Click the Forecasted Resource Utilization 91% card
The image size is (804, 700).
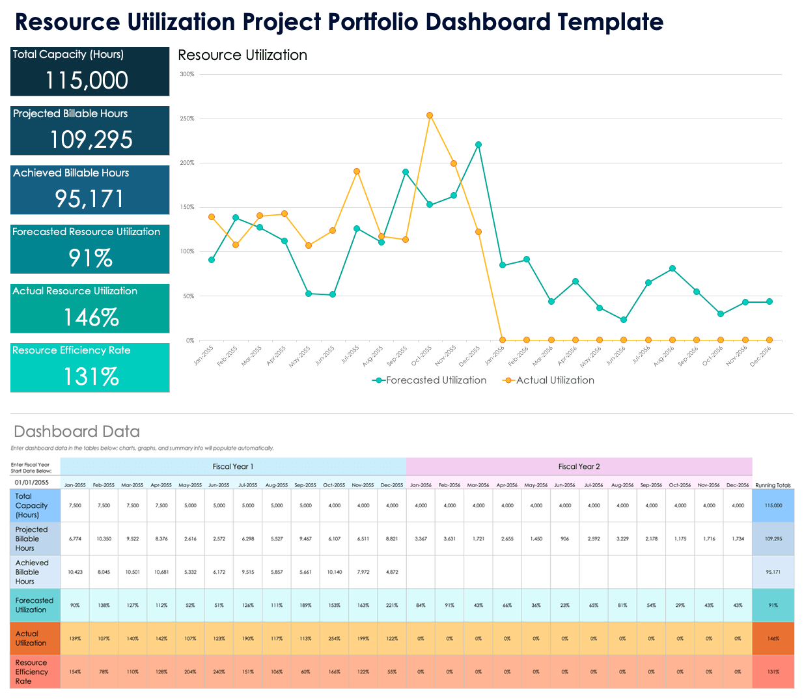click(90, 249)
